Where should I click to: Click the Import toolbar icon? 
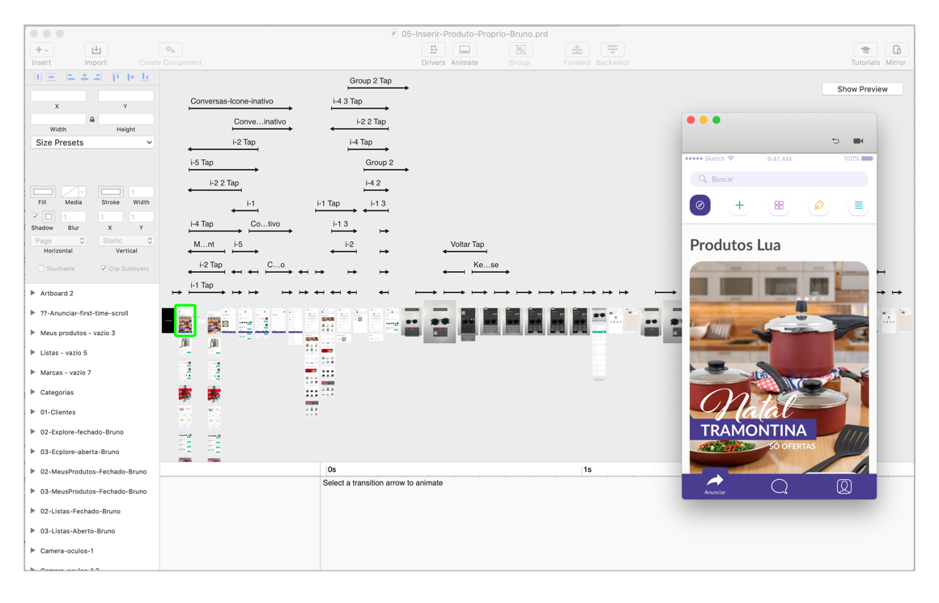(96, 49)
